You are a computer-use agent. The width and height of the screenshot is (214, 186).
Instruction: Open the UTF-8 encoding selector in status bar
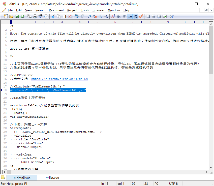point(173,184)
